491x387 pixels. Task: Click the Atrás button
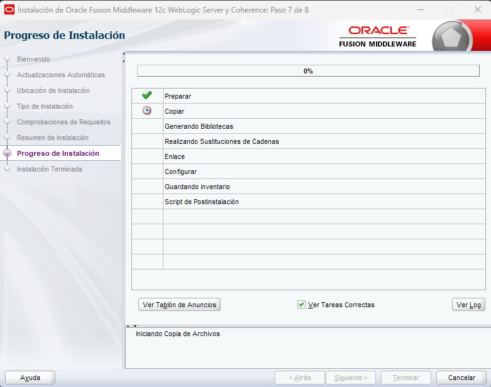(300, 378)
